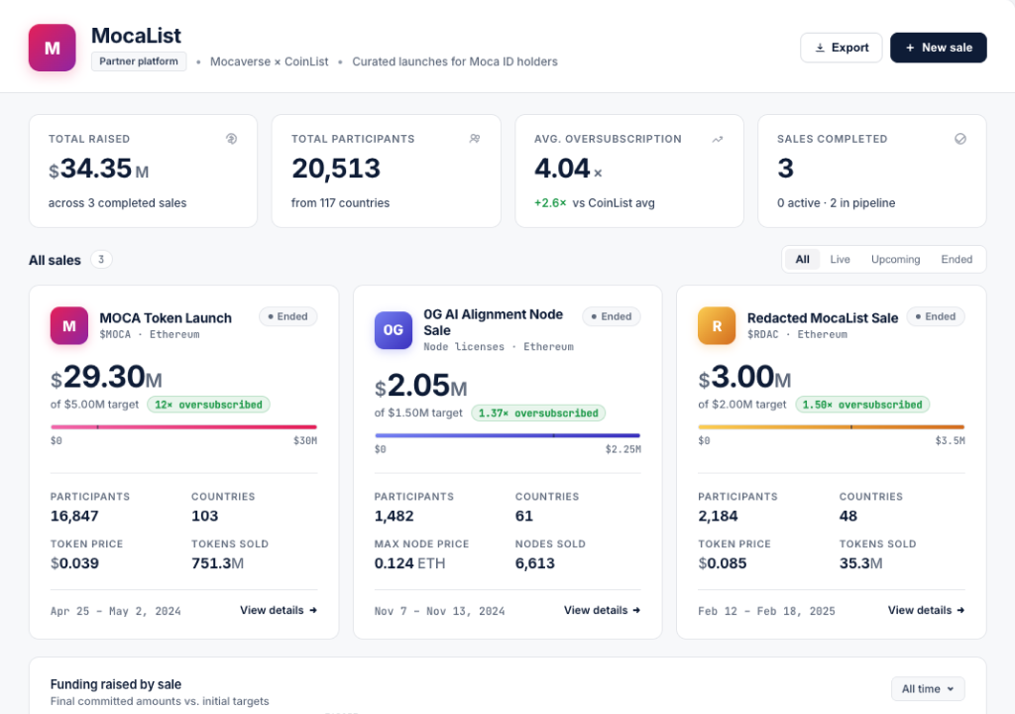Click the Ended status on Redacted MocaList Sale

coord(936,316)
